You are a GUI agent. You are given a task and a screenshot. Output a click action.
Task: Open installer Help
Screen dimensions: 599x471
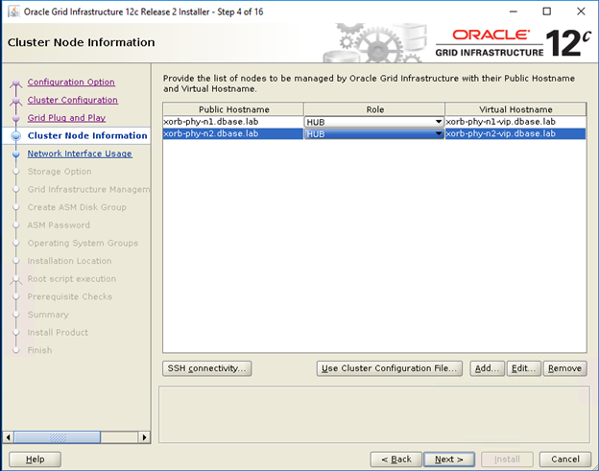click(36, 459)
